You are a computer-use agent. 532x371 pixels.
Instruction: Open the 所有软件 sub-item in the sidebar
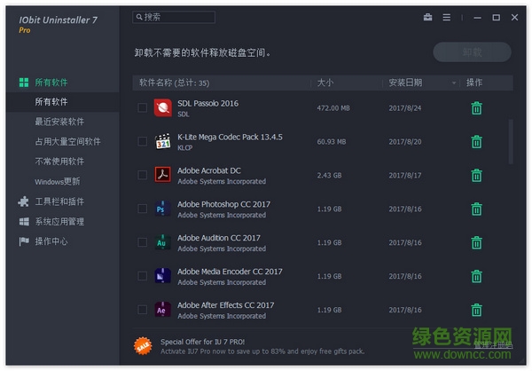[x=62, y=101]
